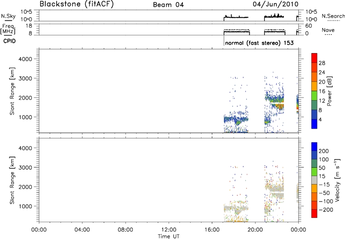Image resolution: width=345 pixels, height=239 pixels.
Task: Click bright blue top of Velocity color bar
Action: click(x=314, y=147)
